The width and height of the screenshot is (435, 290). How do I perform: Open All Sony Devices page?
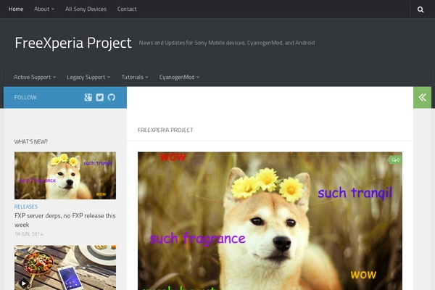tap(86, 9)
